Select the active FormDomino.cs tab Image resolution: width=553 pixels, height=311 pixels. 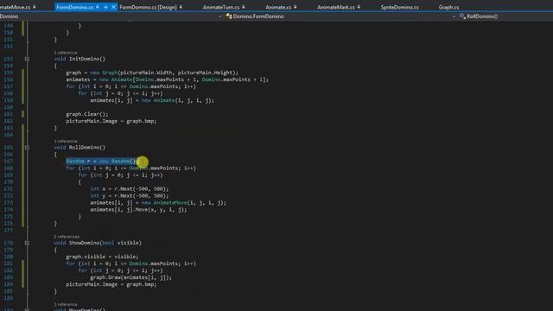[75, 7]
